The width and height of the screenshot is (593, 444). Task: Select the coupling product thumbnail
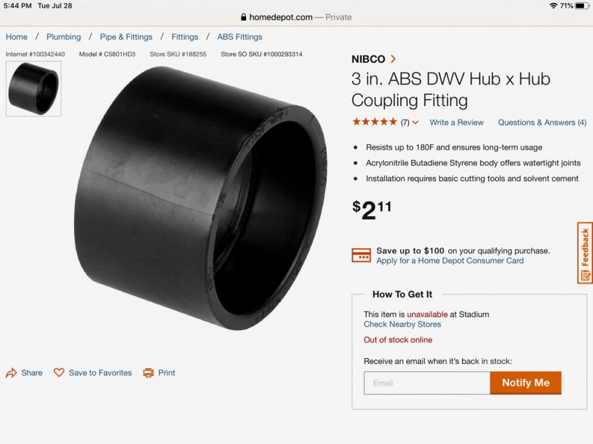point(33,88)
